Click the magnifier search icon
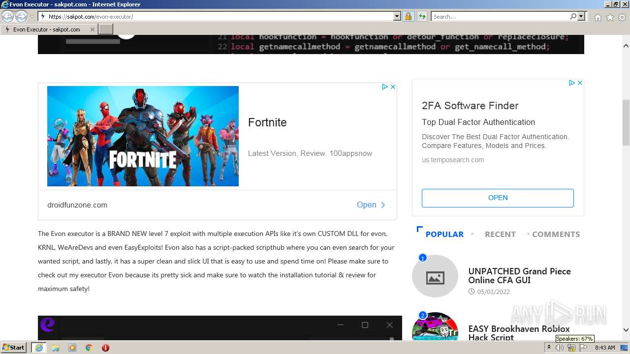Screen dimensions: 630x354 click(573, 17)
